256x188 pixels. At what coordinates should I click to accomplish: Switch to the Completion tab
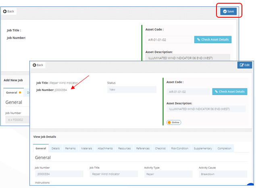point(224,149)
